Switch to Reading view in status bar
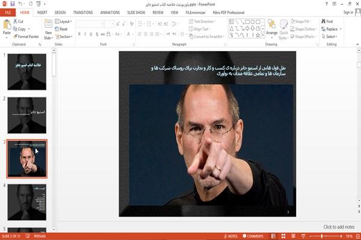The image size is (361, 240). pos(294,236)
